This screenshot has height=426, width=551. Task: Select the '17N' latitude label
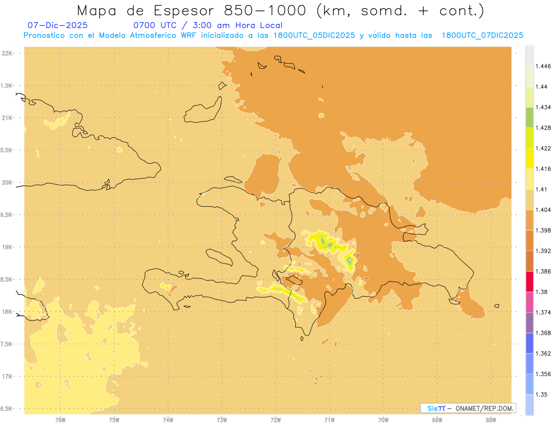7,376
